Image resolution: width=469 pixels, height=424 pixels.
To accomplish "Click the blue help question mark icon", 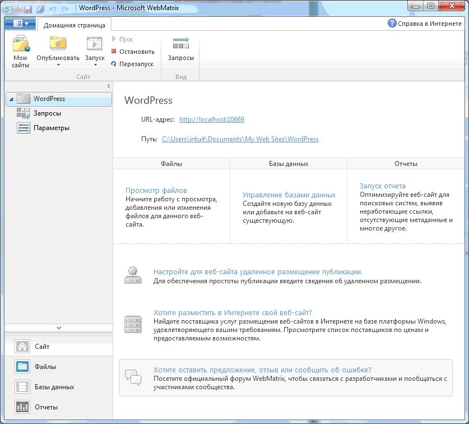I will click(x=392, y=23).
